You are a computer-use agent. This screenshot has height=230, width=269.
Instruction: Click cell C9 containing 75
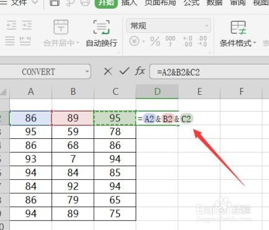click(115, 213)
